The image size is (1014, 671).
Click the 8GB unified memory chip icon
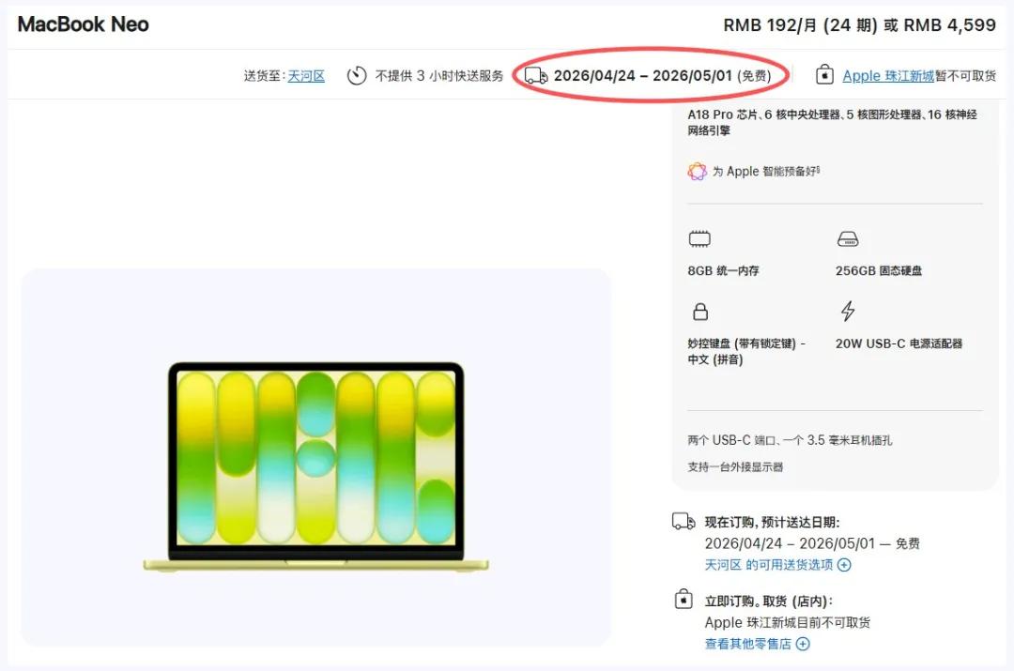pos(699,239)
